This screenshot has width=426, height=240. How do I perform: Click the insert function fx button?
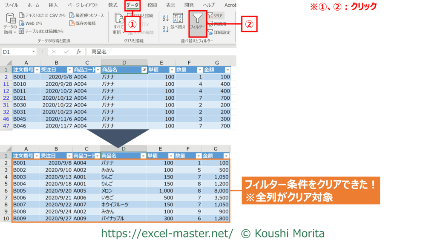click(x=78, y=52)
